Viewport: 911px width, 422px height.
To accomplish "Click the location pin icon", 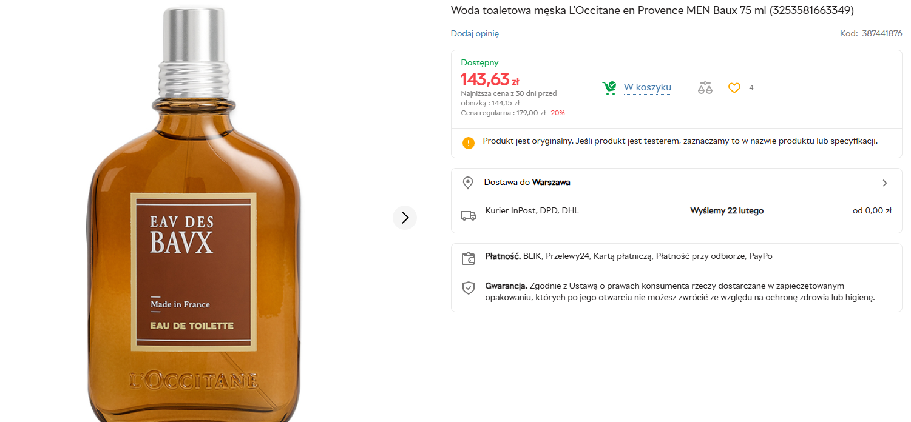I will tap(468, 183).
